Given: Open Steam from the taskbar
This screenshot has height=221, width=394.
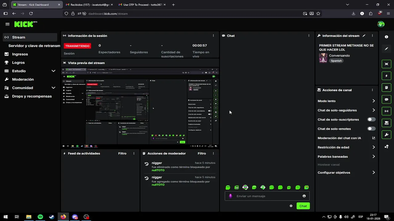Looking at the screenshot, I should 52,217.
